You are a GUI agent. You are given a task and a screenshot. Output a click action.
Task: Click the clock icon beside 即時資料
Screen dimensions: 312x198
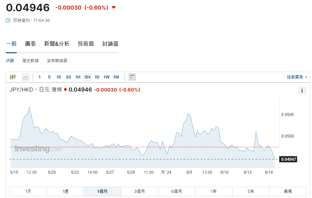(x=8, y=20)
